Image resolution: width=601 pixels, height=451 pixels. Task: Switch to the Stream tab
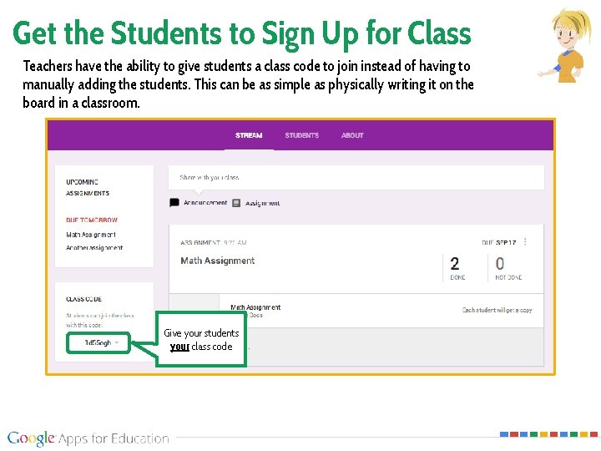249,135
